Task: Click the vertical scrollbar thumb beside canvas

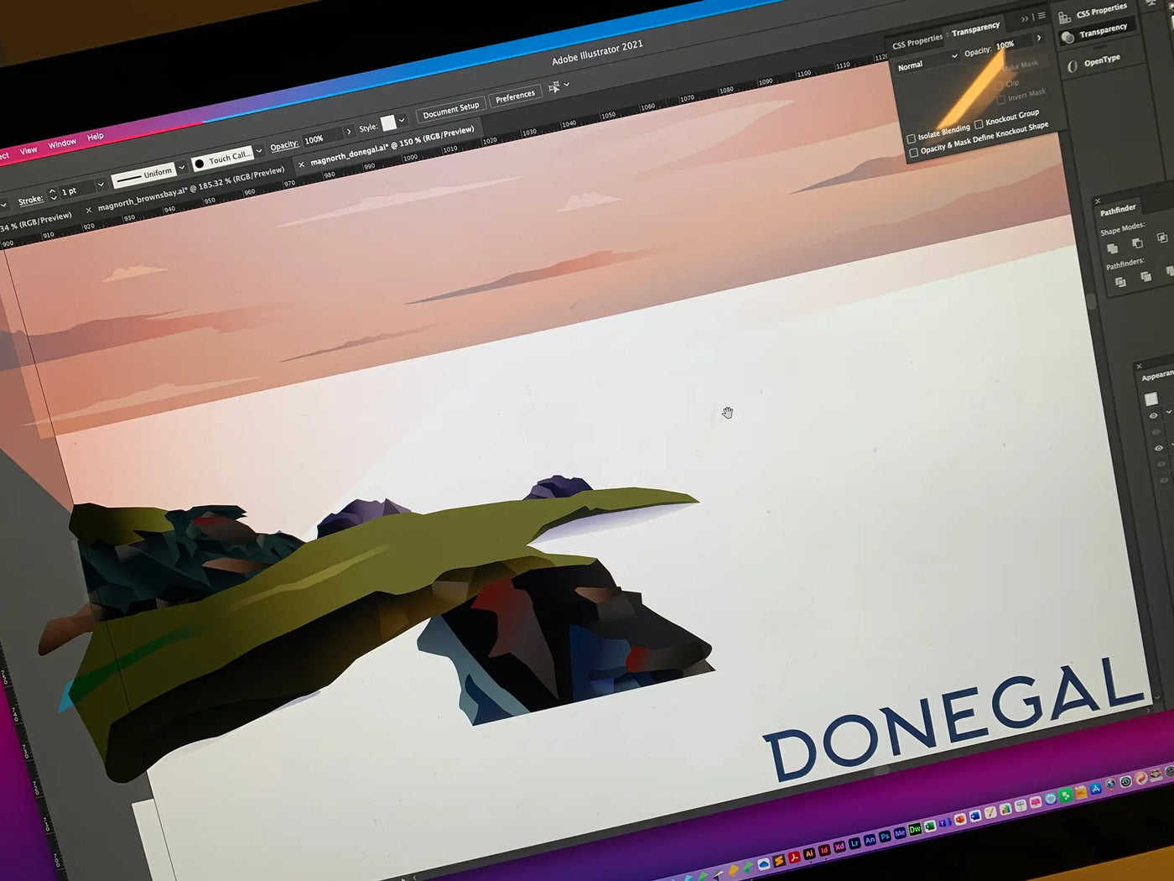Action: click(1091, 302)
